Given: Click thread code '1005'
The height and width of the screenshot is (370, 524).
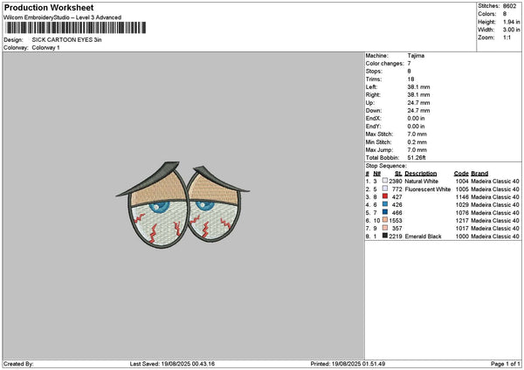Looking at the screenshot, I should pyautogui.click(x=462, y=189).
